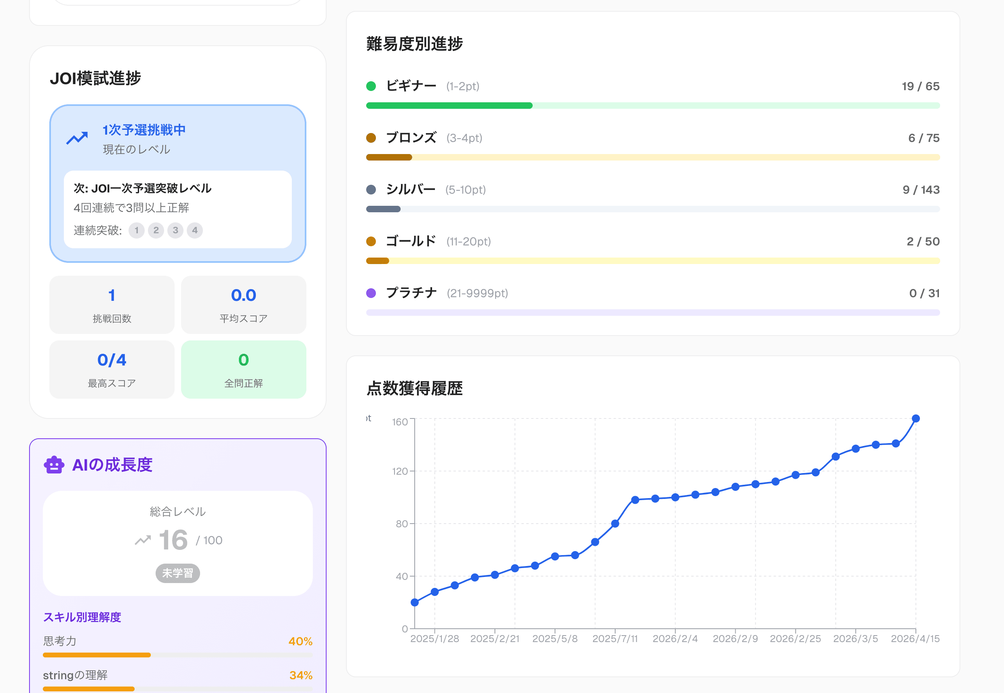1004x693 pixels.
Task: Click streak circle number 2
Action: [x=156, y=230]
